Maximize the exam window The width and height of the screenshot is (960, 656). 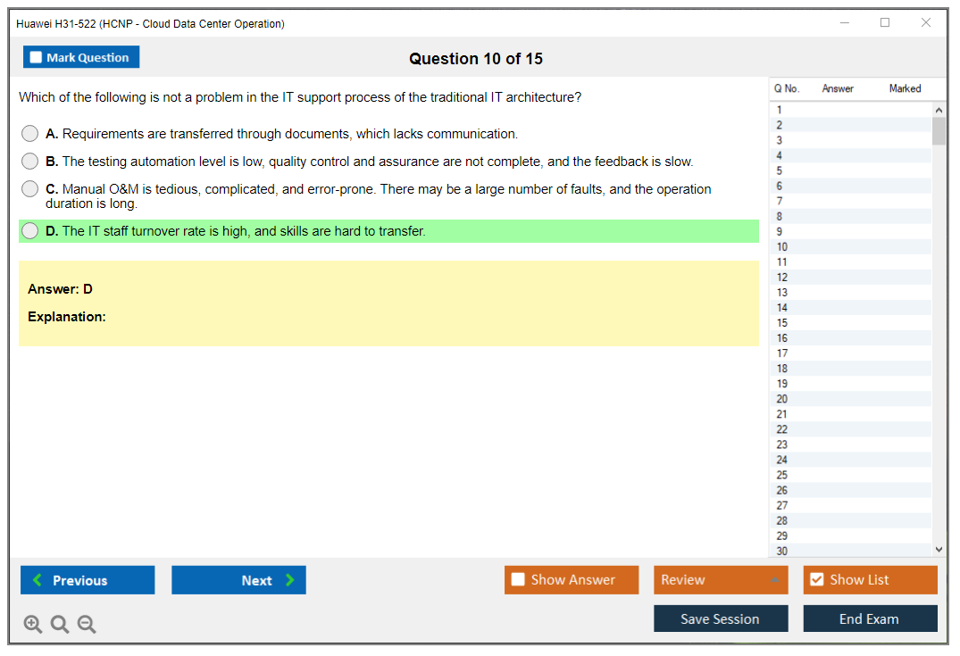(x=885, y=23)
